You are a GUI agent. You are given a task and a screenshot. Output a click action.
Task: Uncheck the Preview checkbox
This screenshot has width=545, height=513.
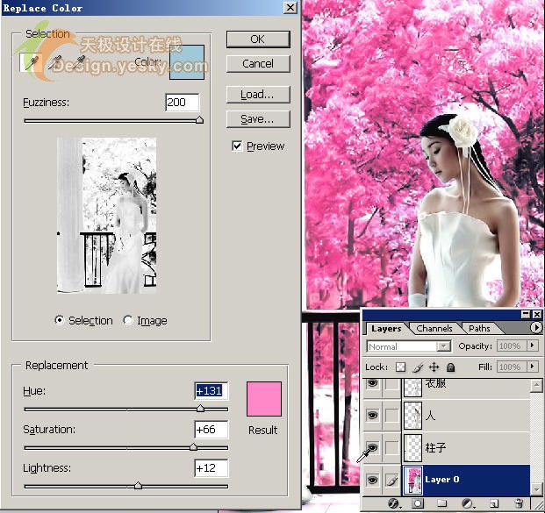point(237,146)
